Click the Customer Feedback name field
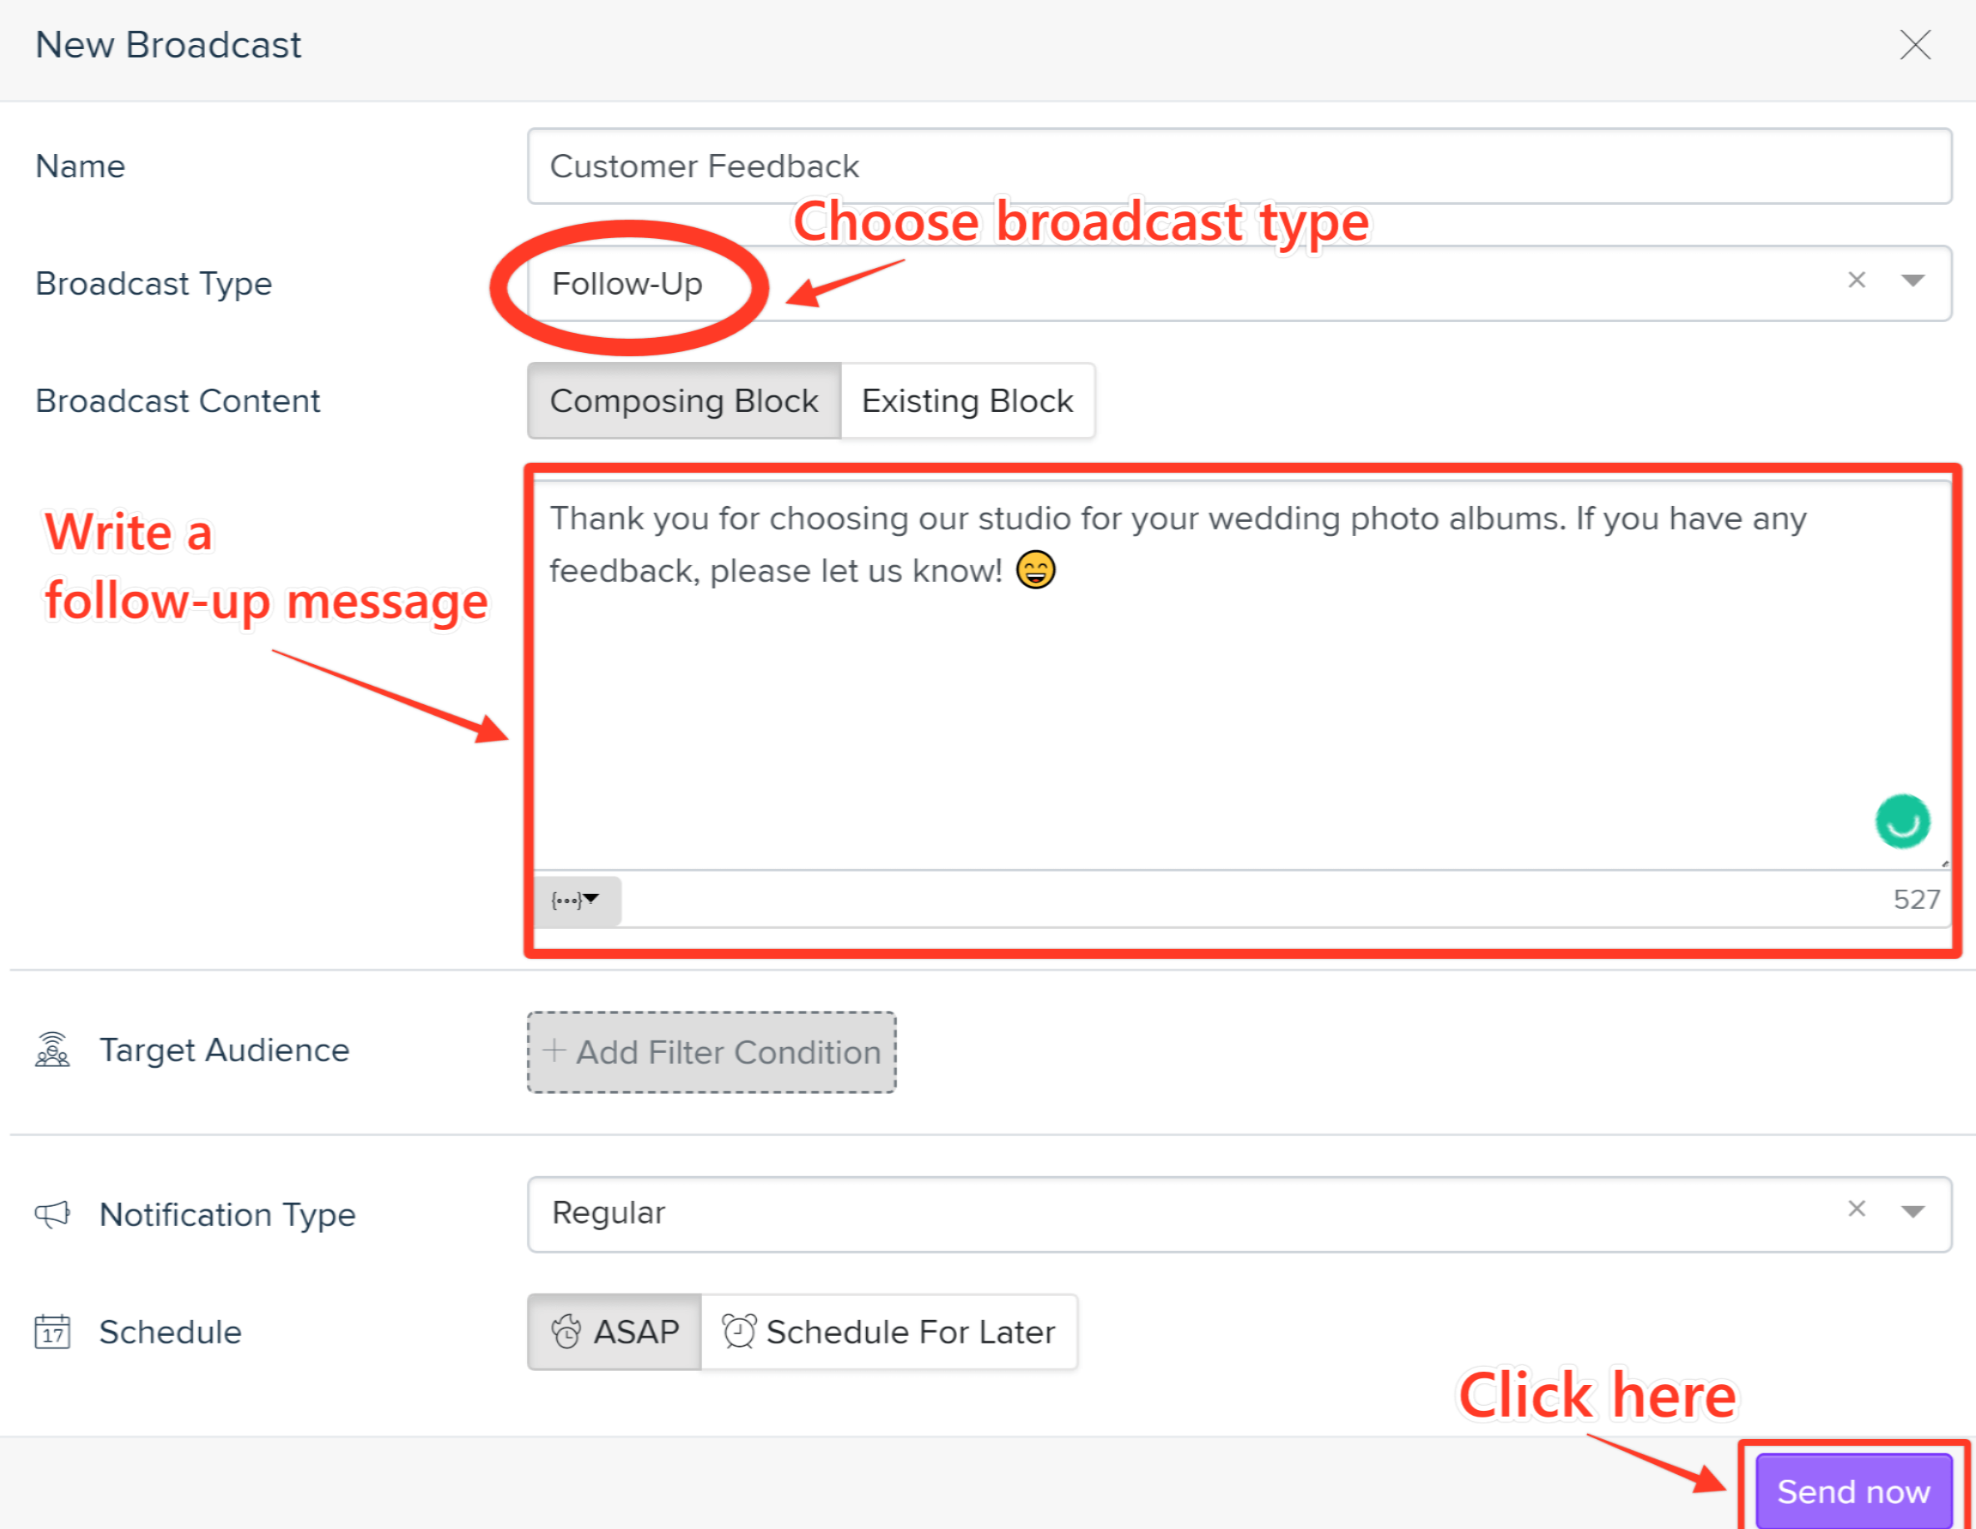 pos(1238,166)
